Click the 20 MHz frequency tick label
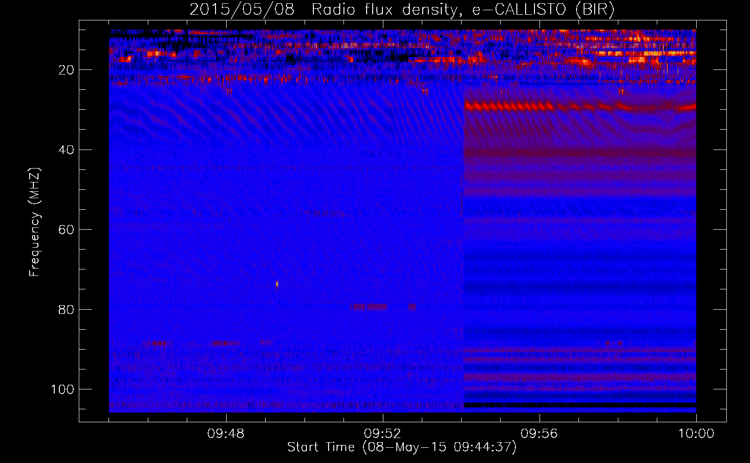Image resolution: width=750 pixels, height=463 pixels. [x=66, y=70]
